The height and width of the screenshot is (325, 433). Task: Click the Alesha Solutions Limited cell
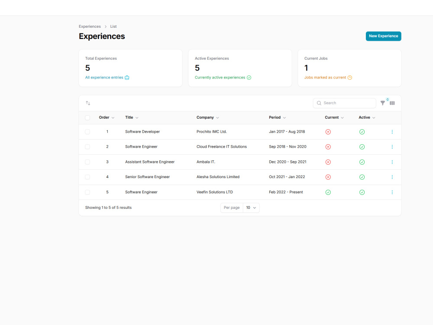[218, 177]
